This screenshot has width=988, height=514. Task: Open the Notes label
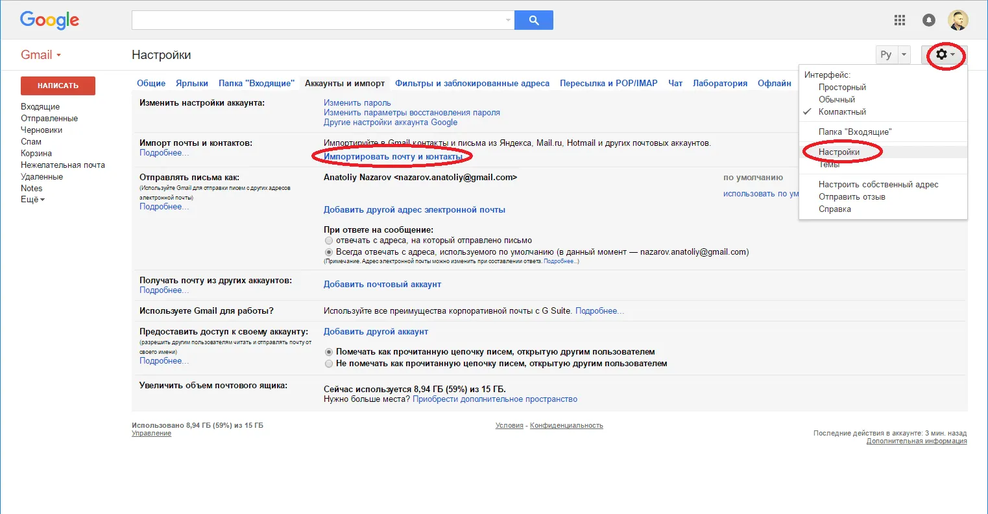click(32, 188)
